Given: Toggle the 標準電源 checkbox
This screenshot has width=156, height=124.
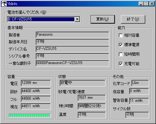Looking at the screenshot, I should 121,45.
